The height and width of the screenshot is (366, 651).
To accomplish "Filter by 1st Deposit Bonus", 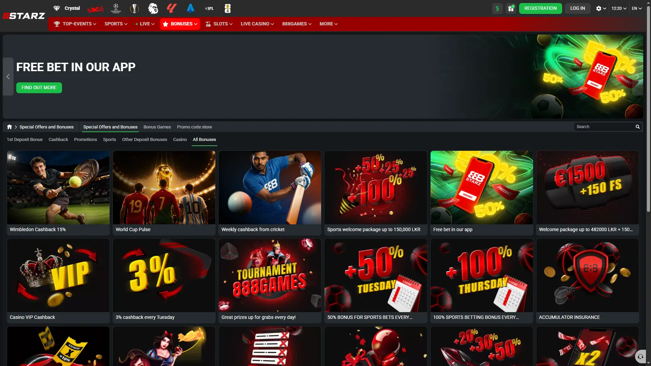I will pyautogui.click(x=25, y=140).
